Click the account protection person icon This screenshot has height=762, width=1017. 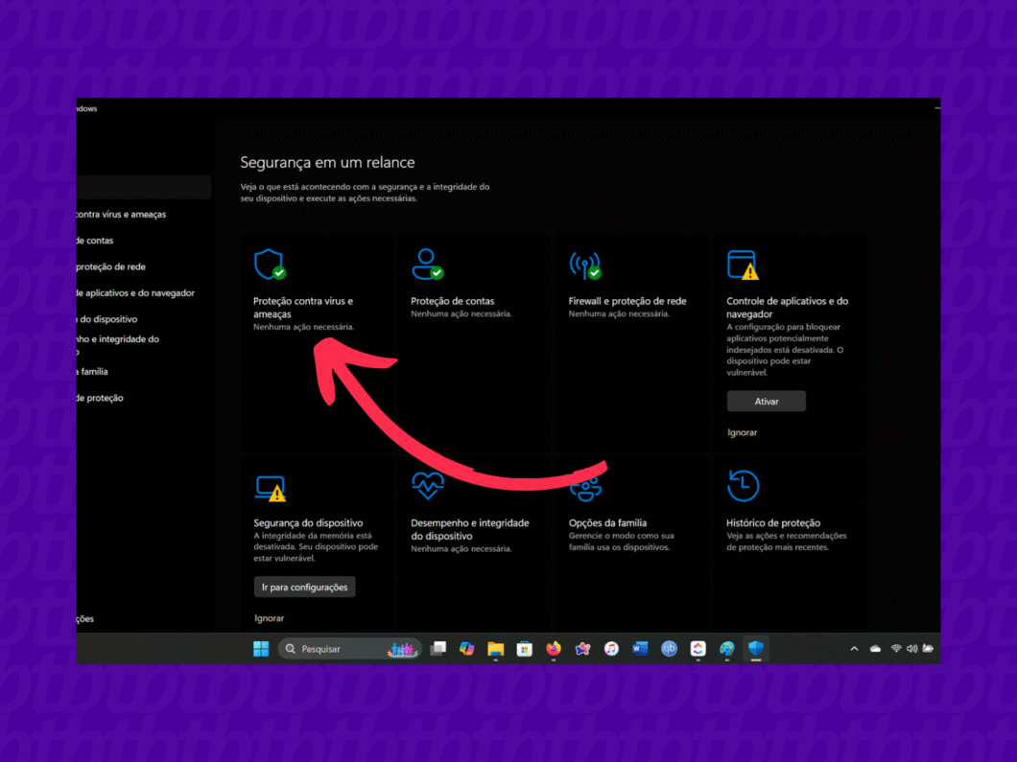coord(427,265)
